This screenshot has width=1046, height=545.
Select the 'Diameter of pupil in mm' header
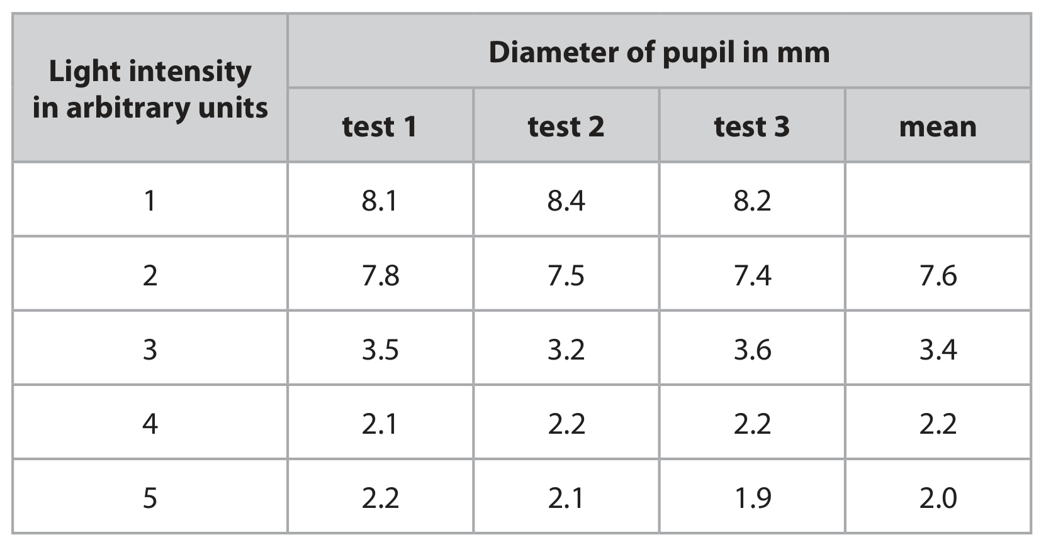[x=659, y=52]
